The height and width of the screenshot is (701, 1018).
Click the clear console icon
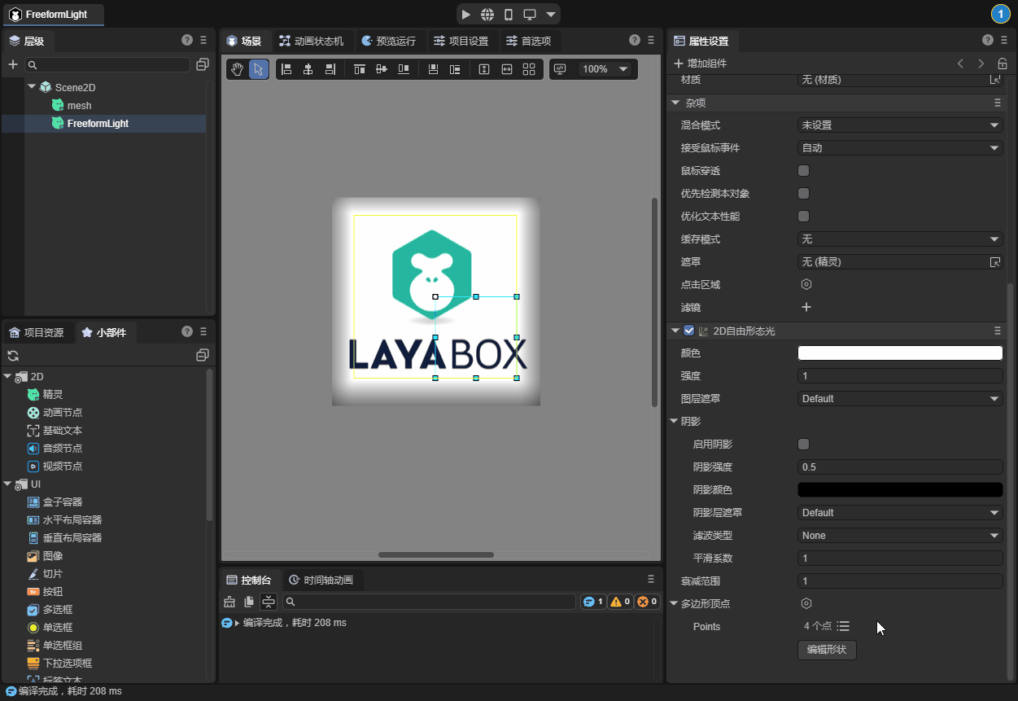pyautogui.click(x=229, y=602)
